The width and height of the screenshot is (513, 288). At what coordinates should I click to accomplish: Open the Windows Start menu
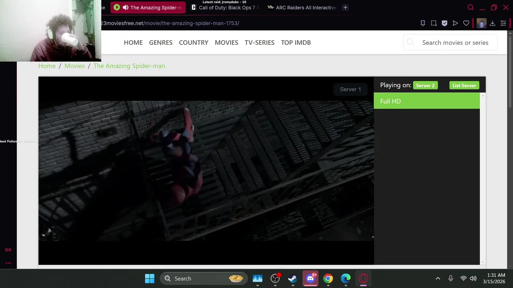(149, 278)
